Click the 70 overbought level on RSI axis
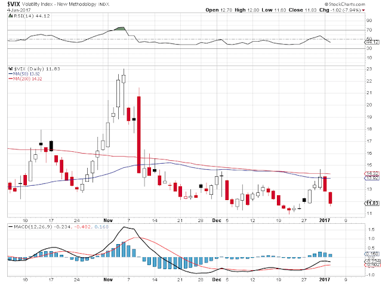 [x=369, y=30]
